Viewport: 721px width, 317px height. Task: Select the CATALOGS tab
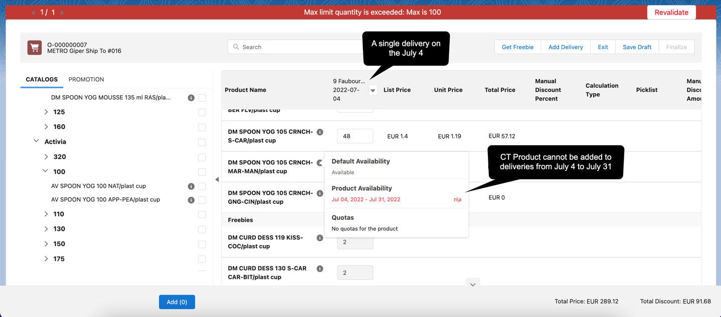[x=42, y=79]
